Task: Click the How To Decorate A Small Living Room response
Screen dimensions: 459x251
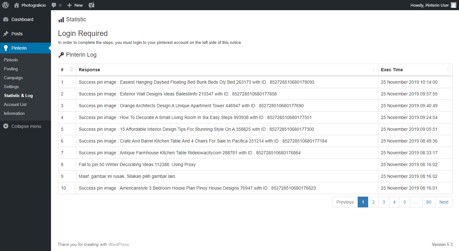Action: point(195,117)
